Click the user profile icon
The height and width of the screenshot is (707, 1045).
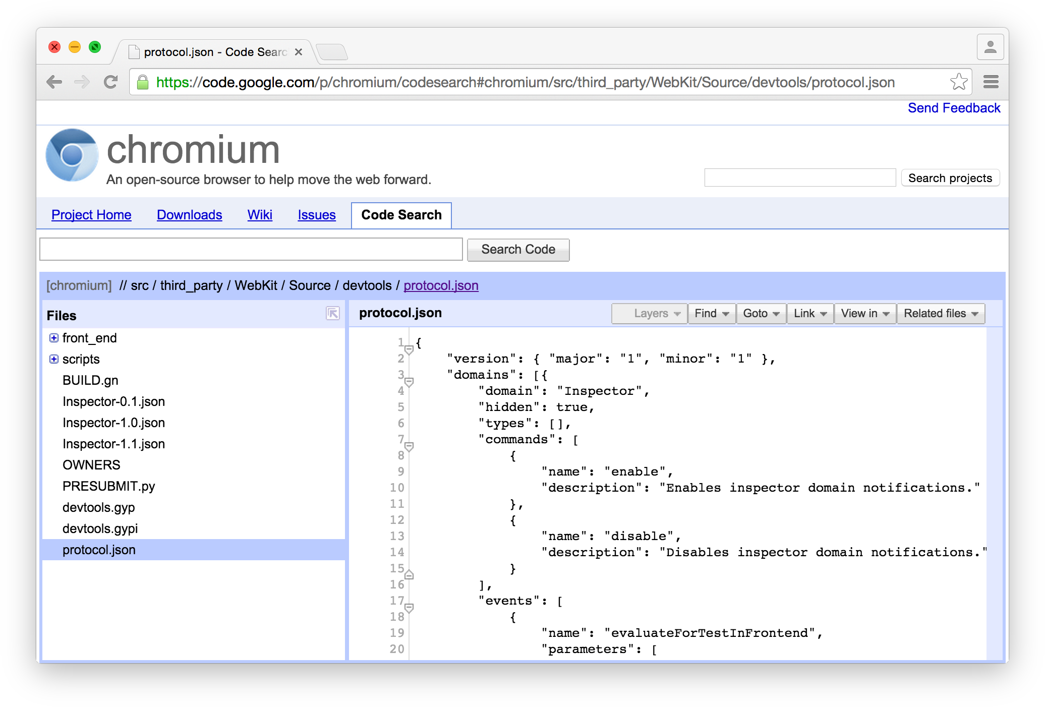[990, 47]
